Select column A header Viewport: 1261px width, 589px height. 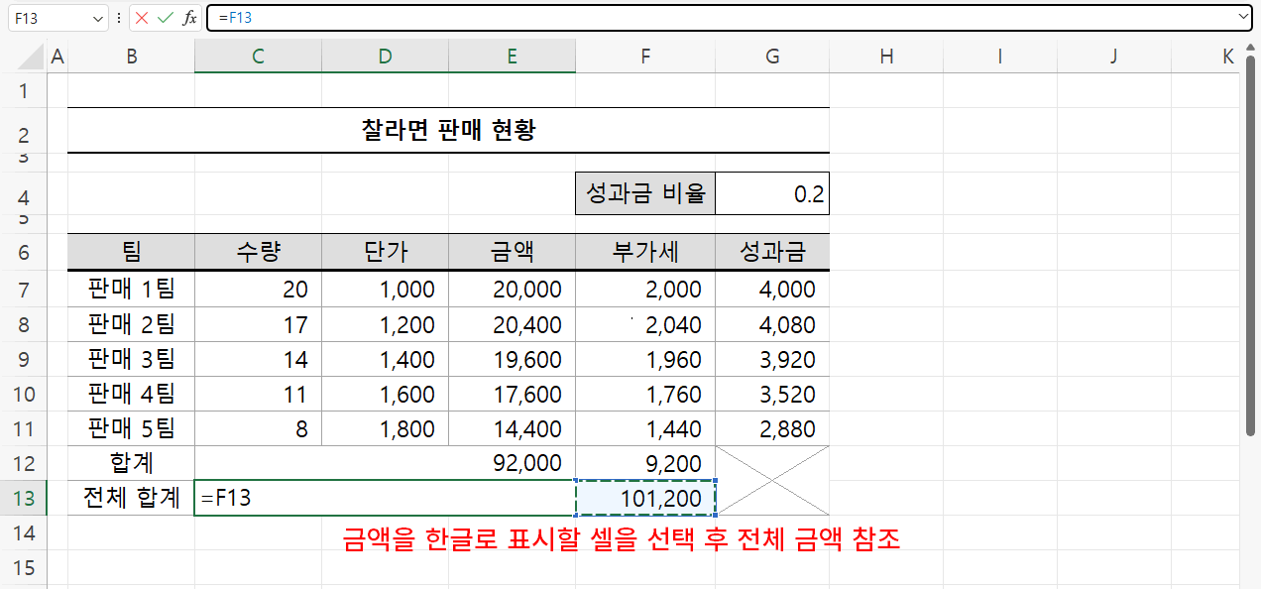(57, 57)
